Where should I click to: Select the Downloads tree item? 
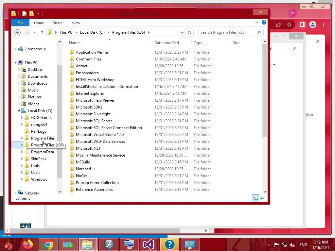coord(37,83)
